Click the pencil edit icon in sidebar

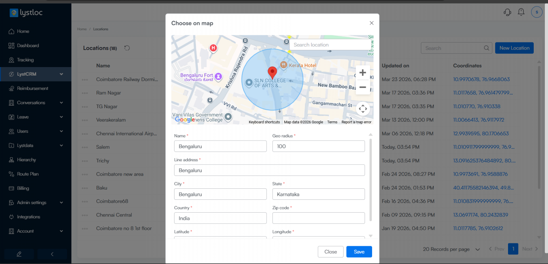point(19,254)
